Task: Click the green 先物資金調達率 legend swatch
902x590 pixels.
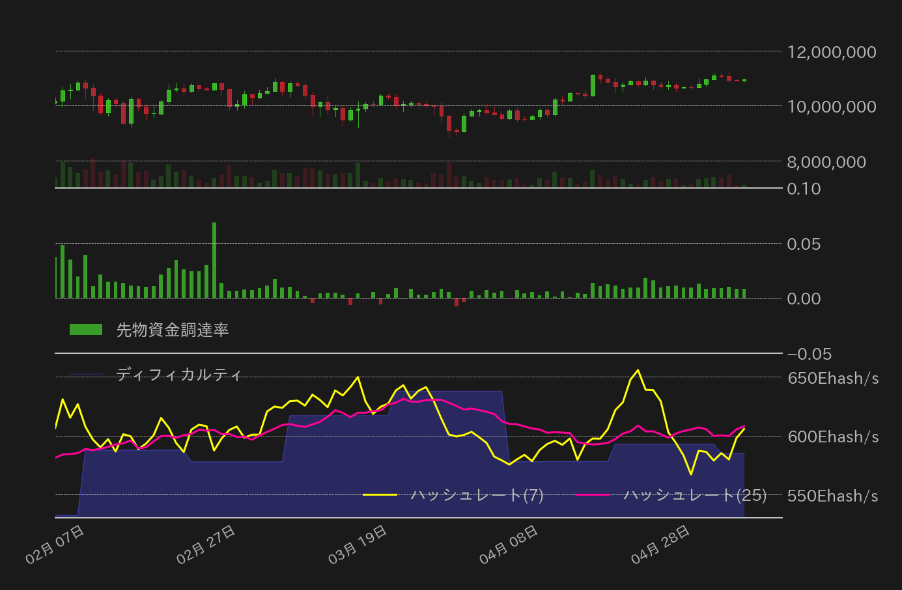Action: pos(85,329)
